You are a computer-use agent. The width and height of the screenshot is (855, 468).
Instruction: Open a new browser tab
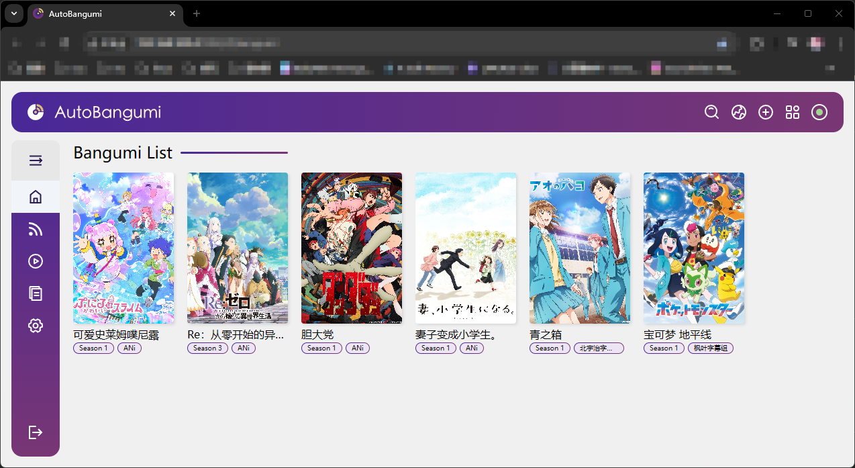[x=197, y=13]
